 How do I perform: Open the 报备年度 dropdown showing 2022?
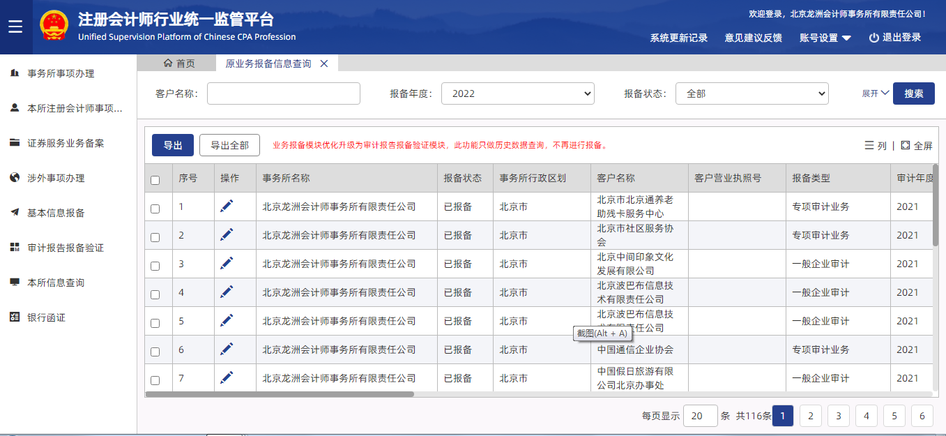(517, 93)
